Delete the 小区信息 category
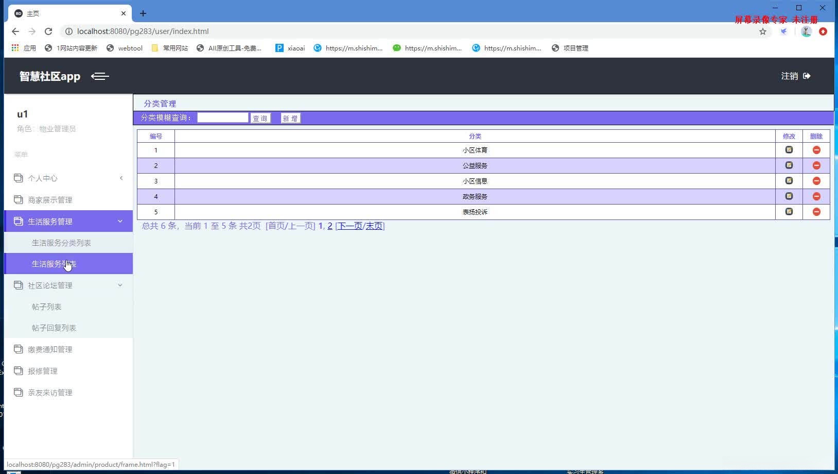The height and width of the screenshot is (474, 838). coord(816,181)
